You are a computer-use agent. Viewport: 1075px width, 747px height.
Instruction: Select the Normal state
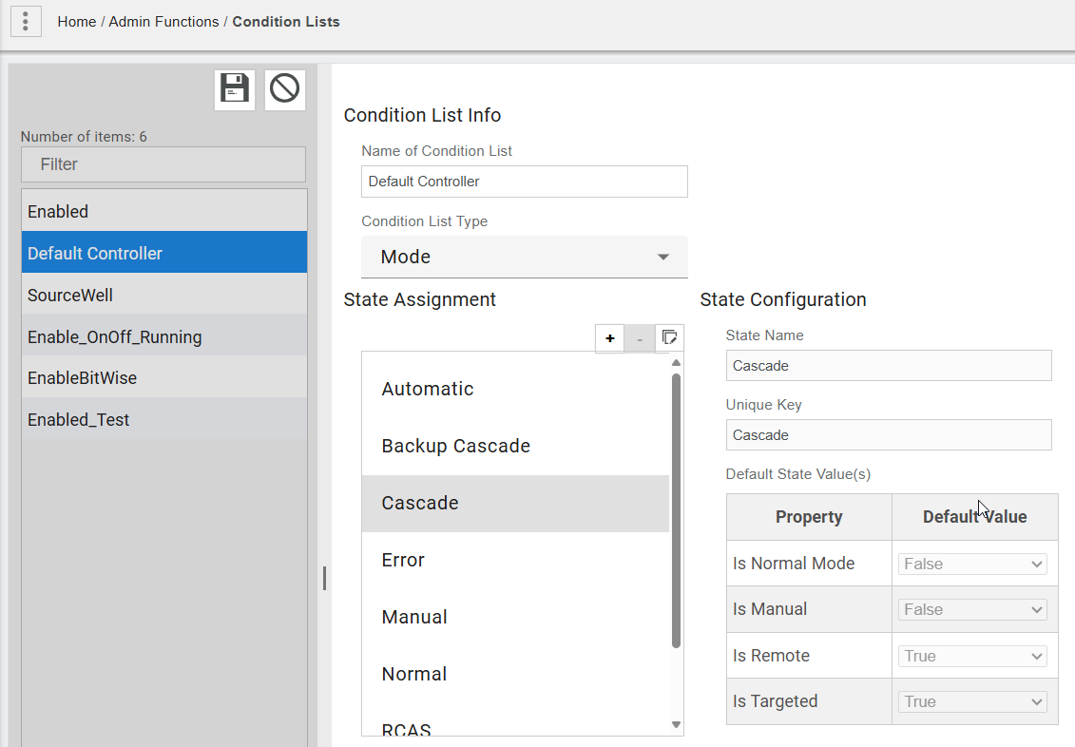[x=515, y=674]
